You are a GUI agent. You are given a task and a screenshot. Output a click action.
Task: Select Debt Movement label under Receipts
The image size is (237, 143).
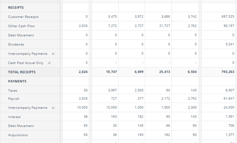tap(21, 35)
